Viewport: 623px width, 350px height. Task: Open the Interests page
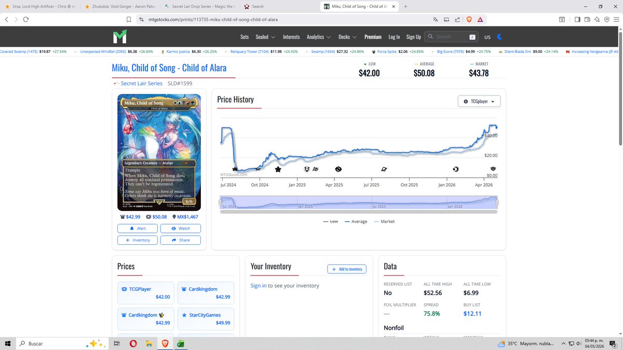click(291, 37)
